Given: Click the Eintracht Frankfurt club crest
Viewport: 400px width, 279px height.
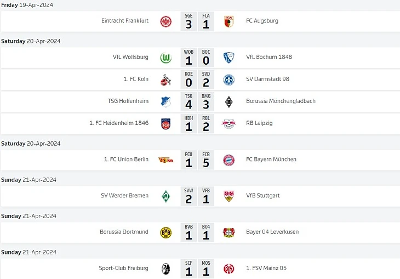Looking at the screenshot, I should [x=165, y=21].
